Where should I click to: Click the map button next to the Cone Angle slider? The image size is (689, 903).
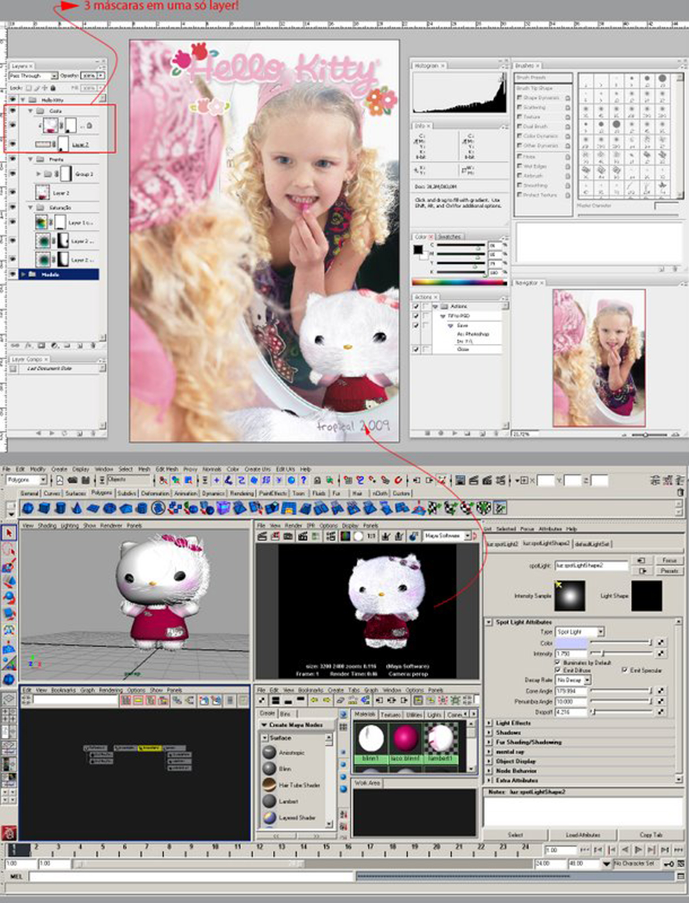(x=661, y=691)
